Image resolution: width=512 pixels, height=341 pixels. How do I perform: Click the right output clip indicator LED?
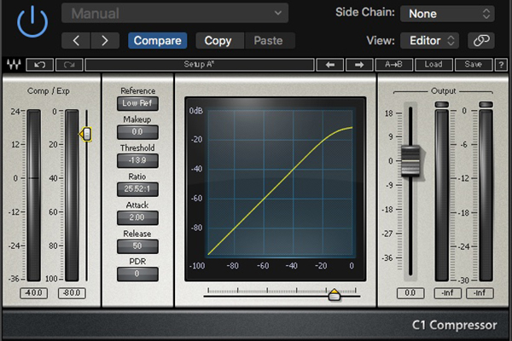pos(486,104)
